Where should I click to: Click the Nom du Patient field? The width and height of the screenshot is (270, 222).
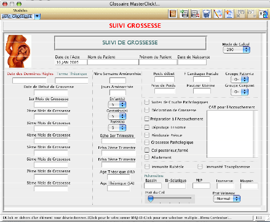(113, 62)
